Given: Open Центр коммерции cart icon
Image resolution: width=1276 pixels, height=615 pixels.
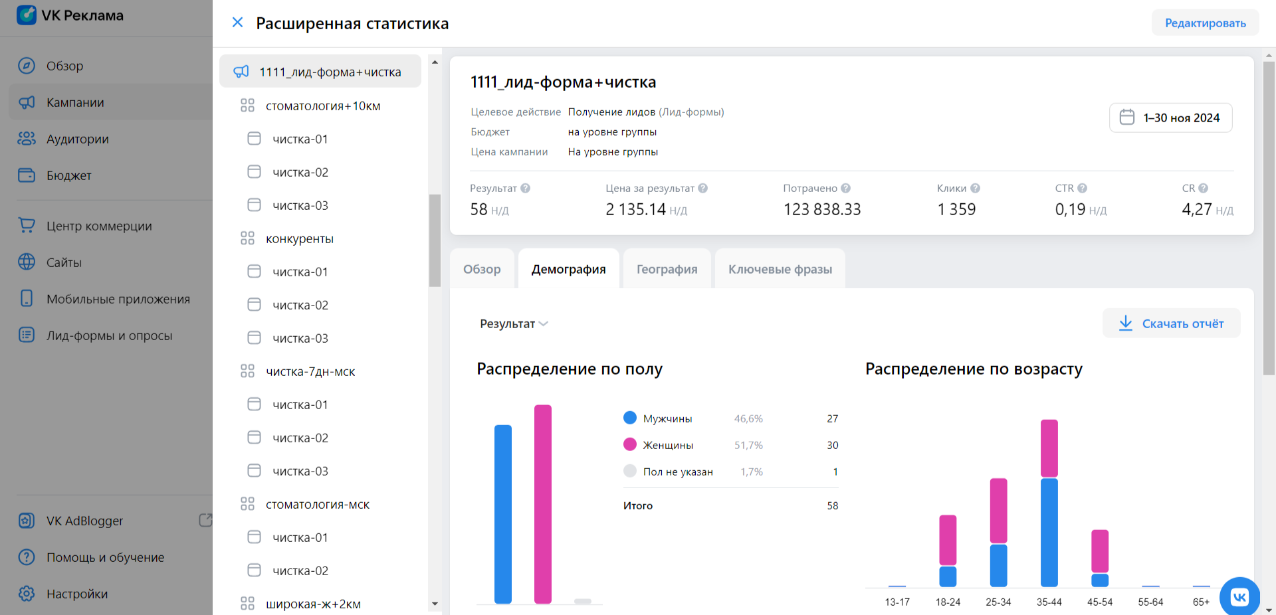Looking at the screenshot, I should tap(27, 225).
